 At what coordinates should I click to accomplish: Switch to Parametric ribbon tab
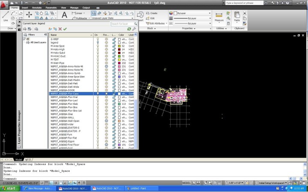tap(51, 8)
